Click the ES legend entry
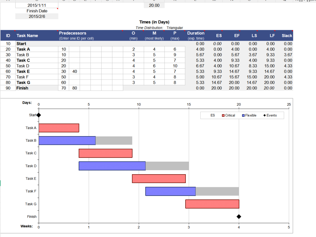This screenshot has width=316, height=237. tap(213, 115)
